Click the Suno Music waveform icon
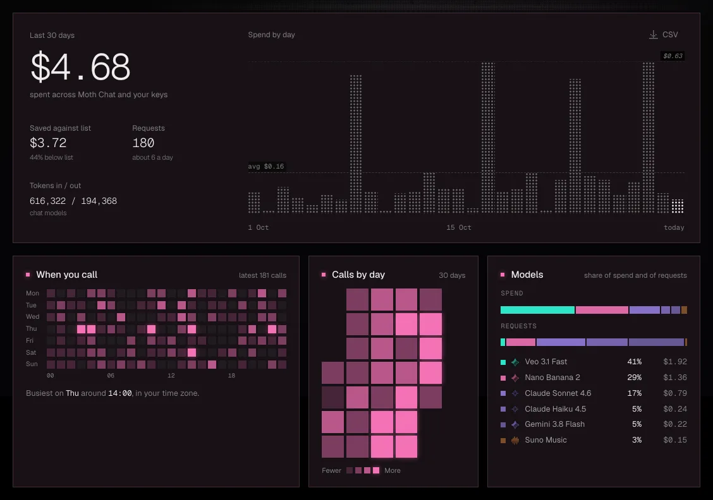The height and width of the screenshot is (500, 713). pos(515,440)
